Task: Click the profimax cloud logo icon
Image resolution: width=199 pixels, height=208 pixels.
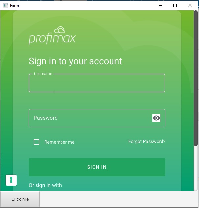Action: point(60,30)
